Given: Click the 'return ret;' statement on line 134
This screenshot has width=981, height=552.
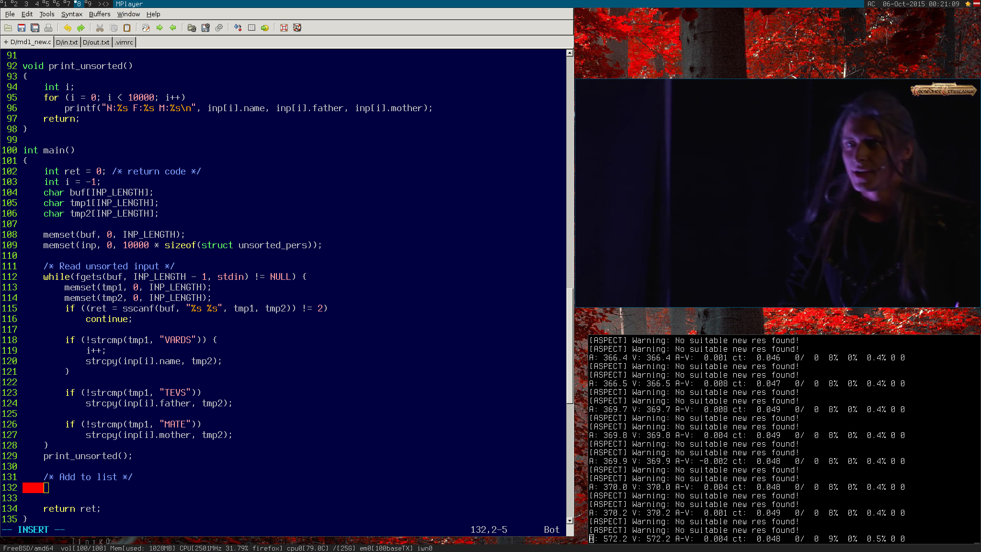Looking at the screenshot, I should click(72, 509).
